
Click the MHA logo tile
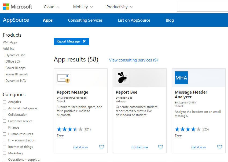181,78
